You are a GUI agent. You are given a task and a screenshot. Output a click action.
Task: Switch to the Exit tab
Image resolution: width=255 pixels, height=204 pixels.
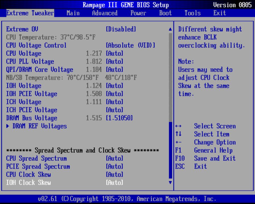click(220, 13)
